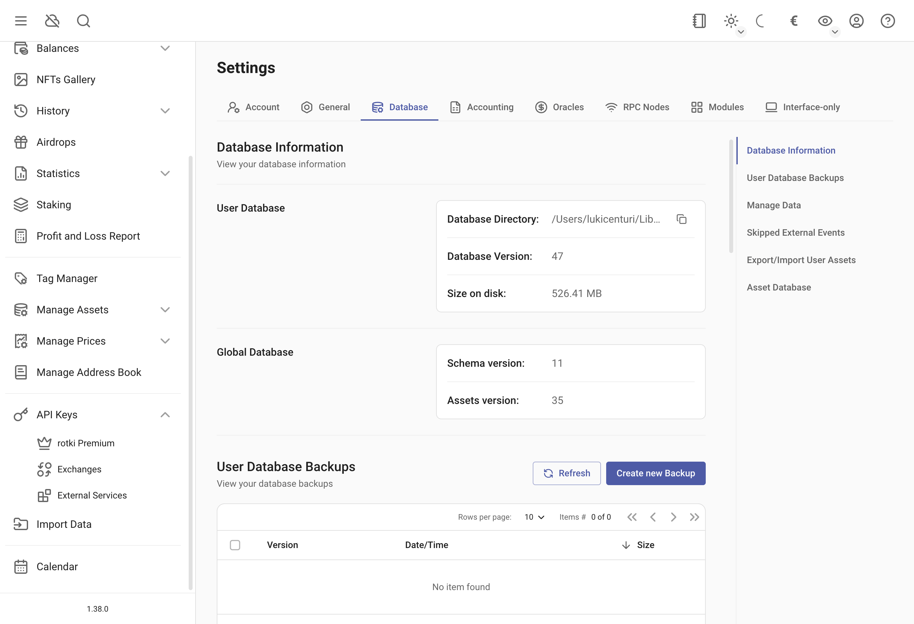Viewport: 914px width, 624px height.
Task: Click the settings content scrollbar
Action: point(731,196)
